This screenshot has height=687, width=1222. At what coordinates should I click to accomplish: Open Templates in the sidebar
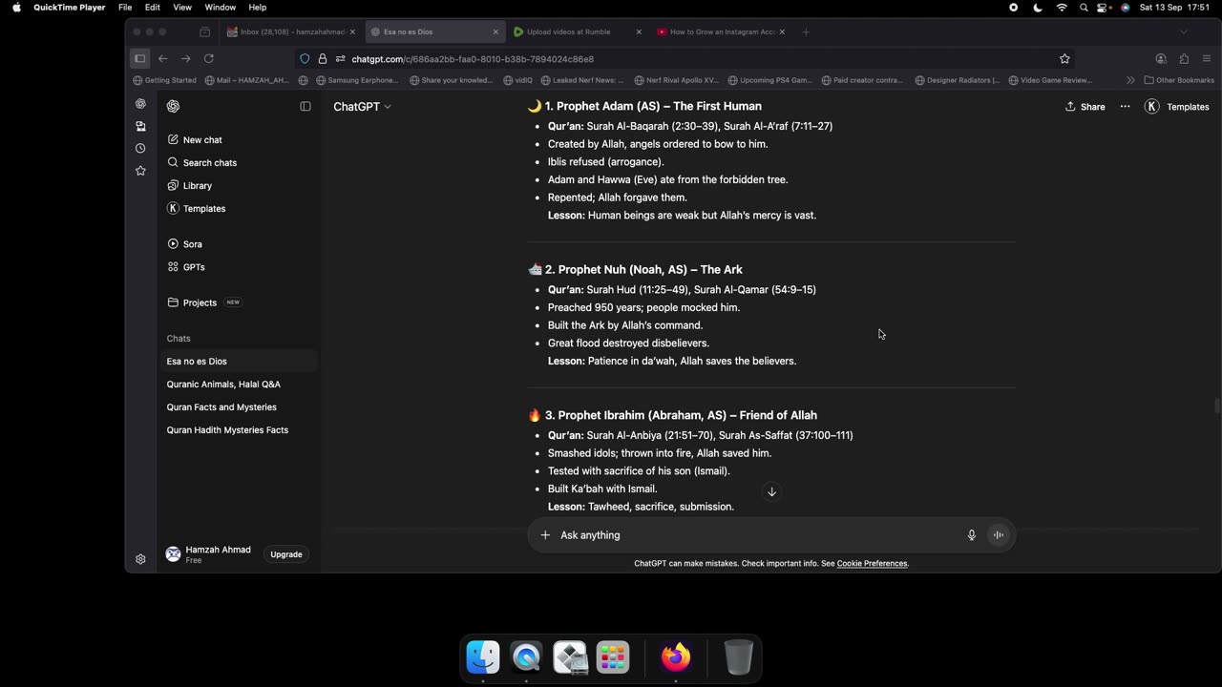click(197, 208)
